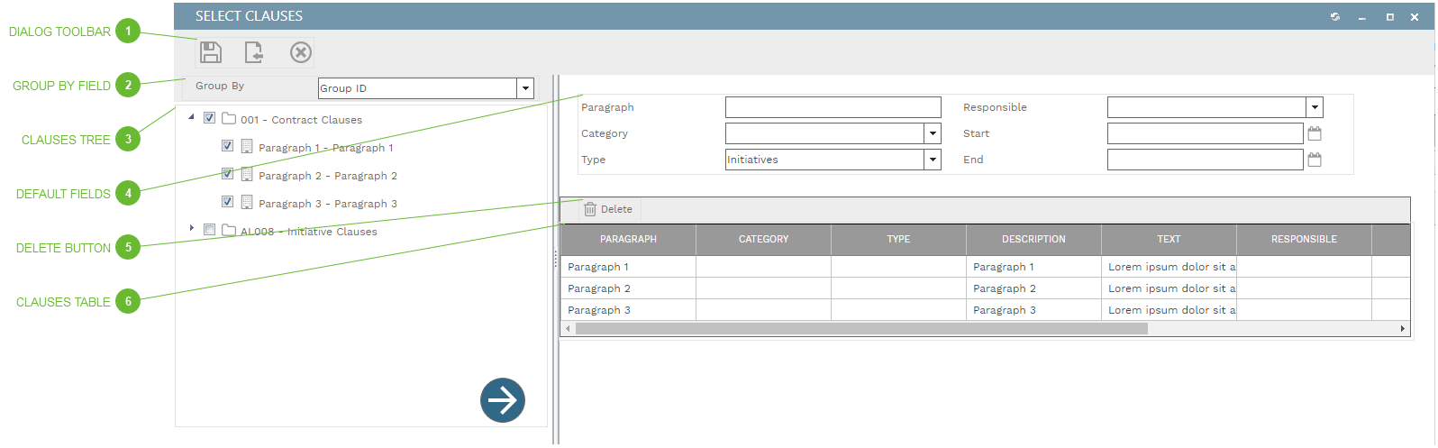Click the vertical splitter handle between panels
Image resolution: width=1438 pixels, height=448 pixels.
tap(556, 260)
